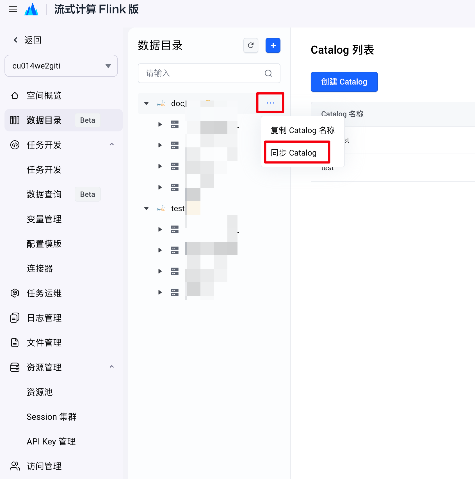The height and width of the screenshot is (479, 475).
Task: Click the blue plus add catalog button
Action: 273,45
